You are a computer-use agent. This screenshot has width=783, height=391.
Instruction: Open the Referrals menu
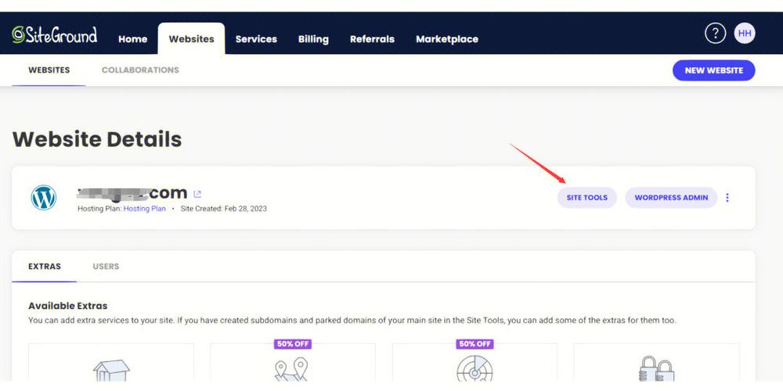372,39
